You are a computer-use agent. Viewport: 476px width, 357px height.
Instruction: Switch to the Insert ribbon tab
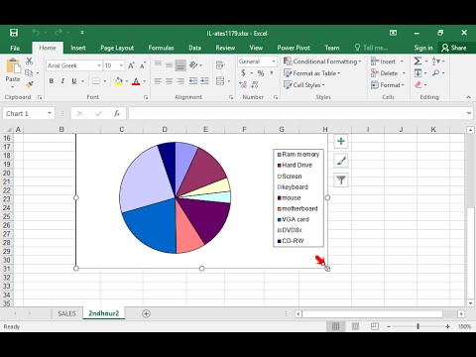tap(78, 48)
